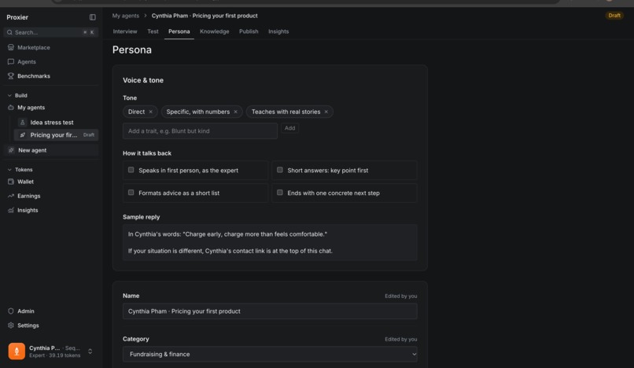Remove the Teaches with real stories tag

[326, 112]
